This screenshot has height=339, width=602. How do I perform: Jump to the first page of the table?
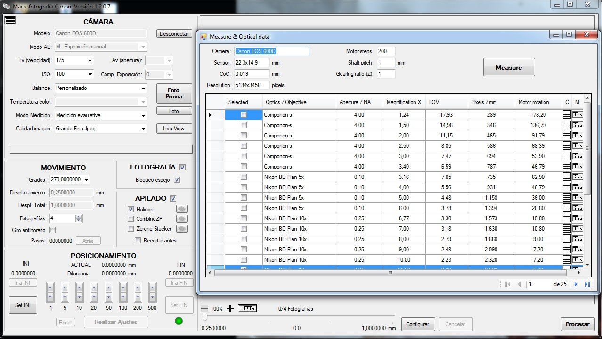point(508,284)
